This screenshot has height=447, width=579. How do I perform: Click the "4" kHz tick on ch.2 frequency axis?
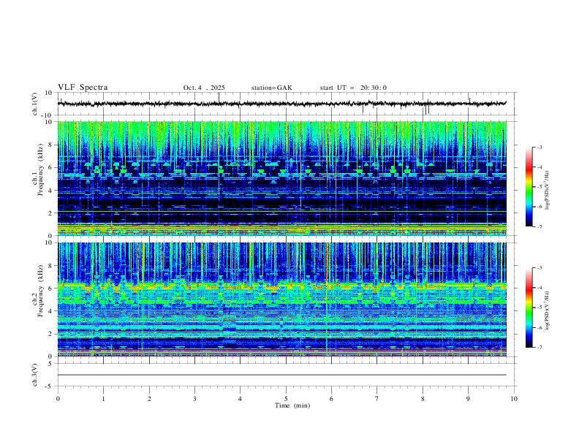(x=52, y=311)
